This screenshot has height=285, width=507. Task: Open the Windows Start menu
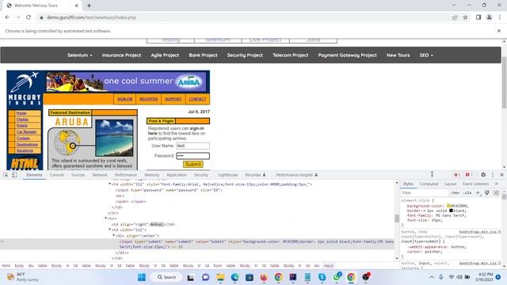tap(142, 277)
